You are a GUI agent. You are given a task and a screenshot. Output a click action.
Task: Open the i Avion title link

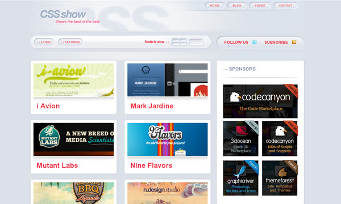tap(48, 106)
